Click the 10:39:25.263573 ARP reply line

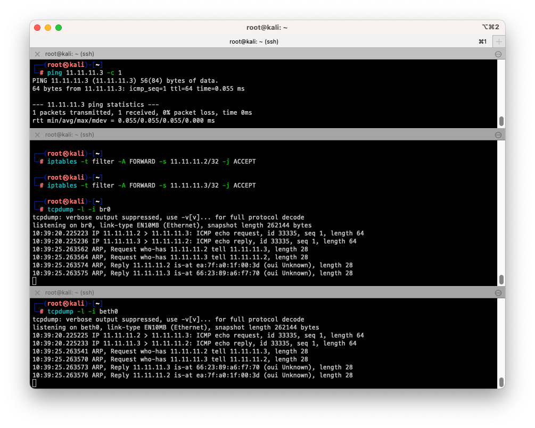pos(192,367)
